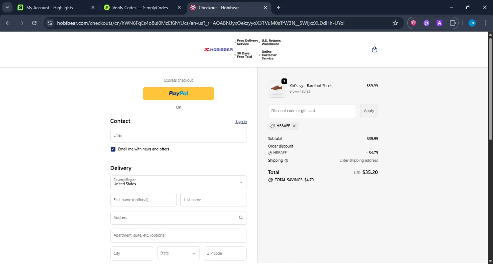
Task: Close the My Account - Highlights tab
Action: pyautogui.click(x=93, y=8)
